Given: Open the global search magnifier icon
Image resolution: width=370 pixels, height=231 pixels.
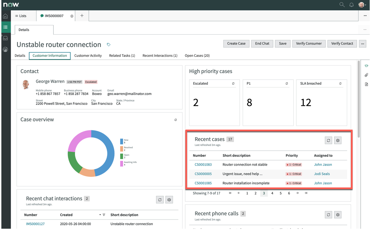Looking at the screenshot, I should pyautogui.click(x=342, y=4).
